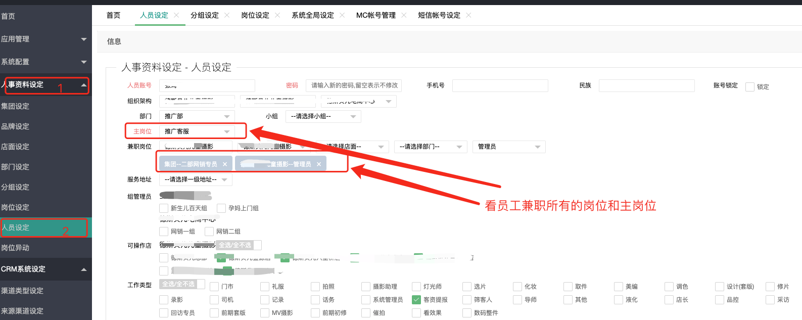Close the 分组设定 tab
Viewport: 802px width, 320px height.
(x=227, y=15)
